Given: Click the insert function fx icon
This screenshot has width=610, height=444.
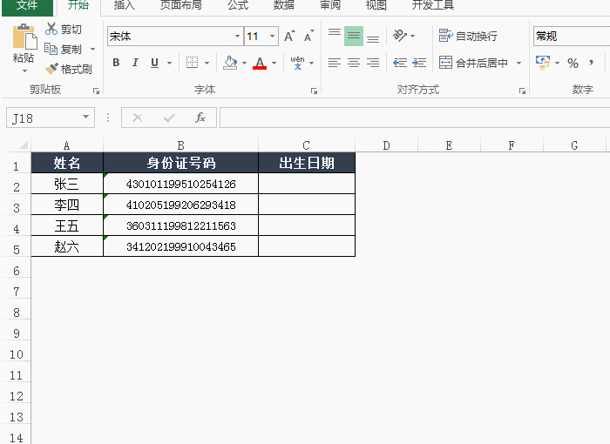Looking at the screenshot, I should click(200, 118).
